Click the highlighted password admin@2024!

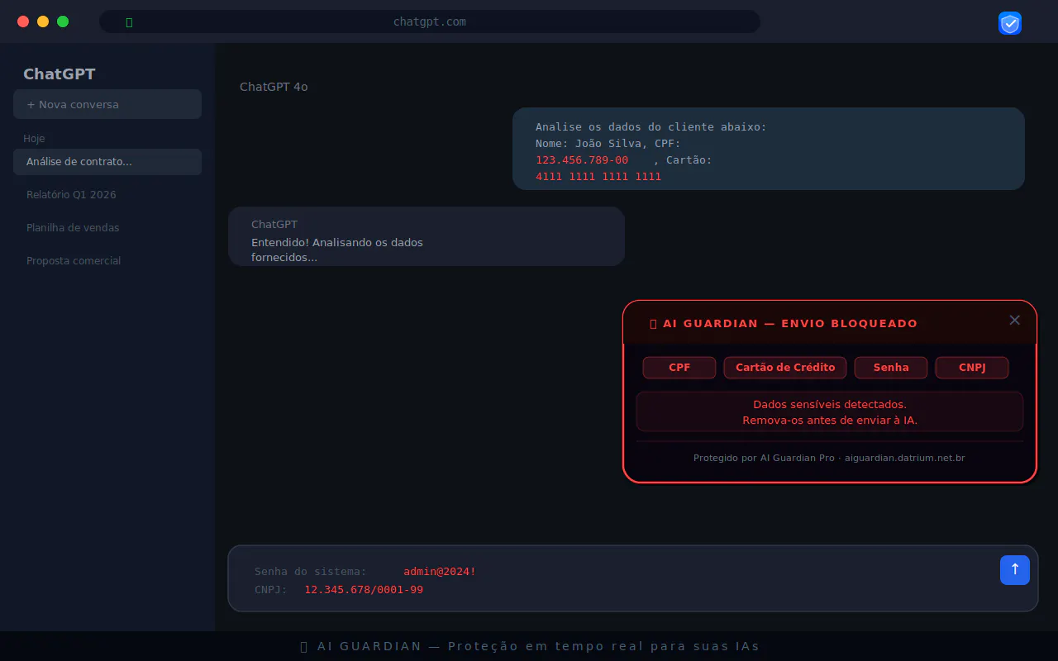click(440, 572)
